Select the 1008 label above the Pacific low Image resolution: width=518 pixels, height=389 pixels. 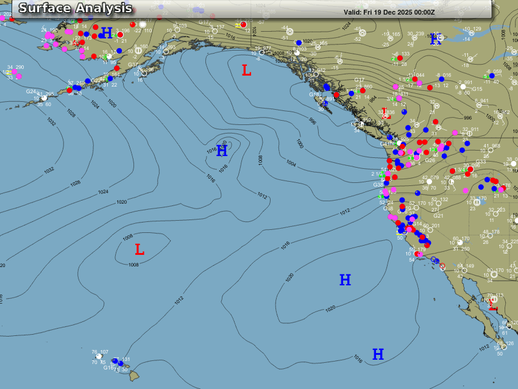click(x=128, y=237)
